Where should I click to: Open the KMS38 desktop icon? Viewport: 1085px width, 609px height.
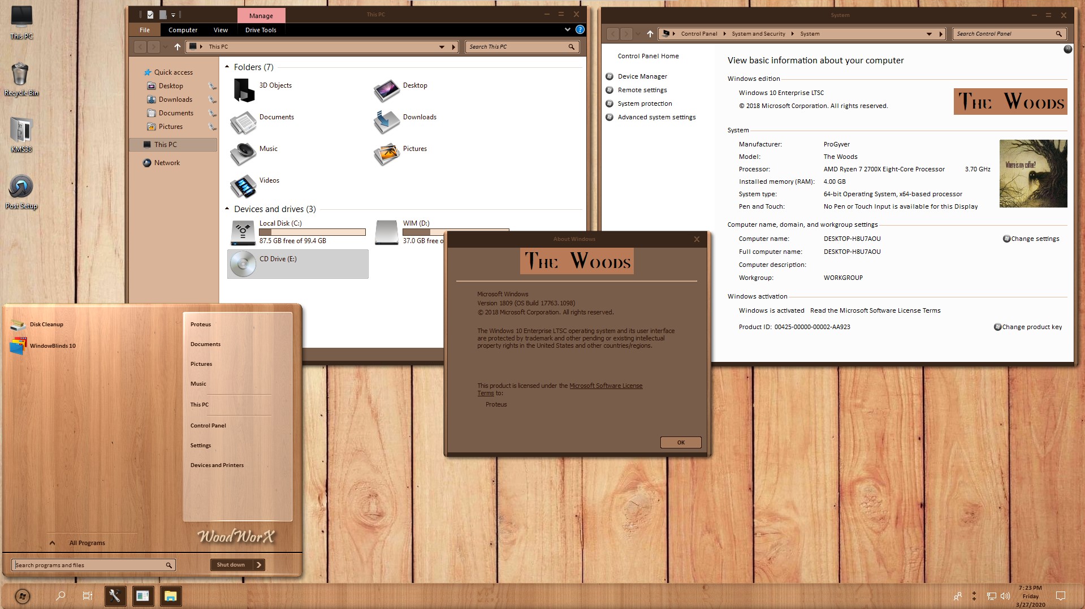[21, 135]
